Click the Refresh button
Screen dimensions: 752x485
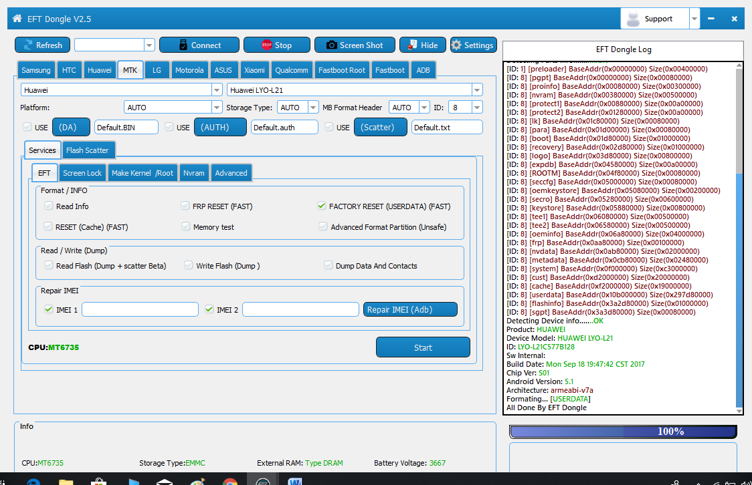pos(43,45)
